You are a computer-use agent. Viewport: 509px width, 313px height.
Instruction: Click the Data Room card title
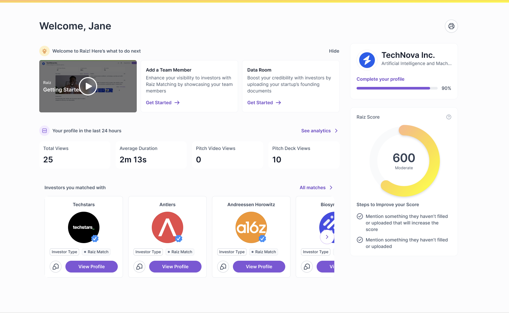(x=259, y=70)
